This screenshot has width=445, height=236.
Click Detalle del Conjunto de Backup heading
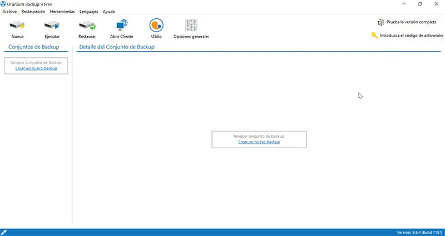click(117, 47)
